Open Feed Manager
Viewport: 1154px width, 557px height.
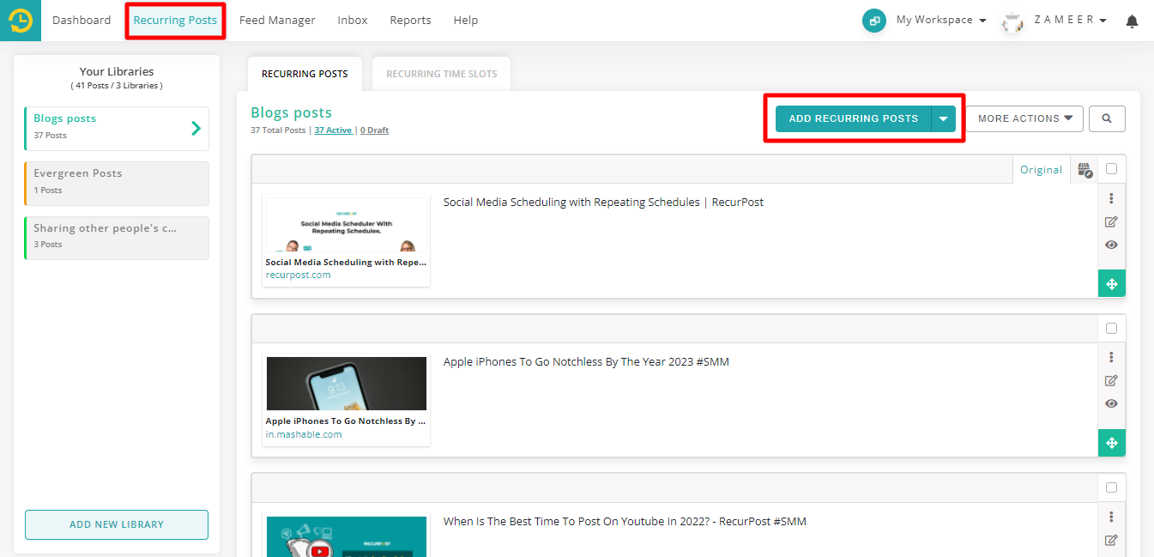(x=277, y=20)
